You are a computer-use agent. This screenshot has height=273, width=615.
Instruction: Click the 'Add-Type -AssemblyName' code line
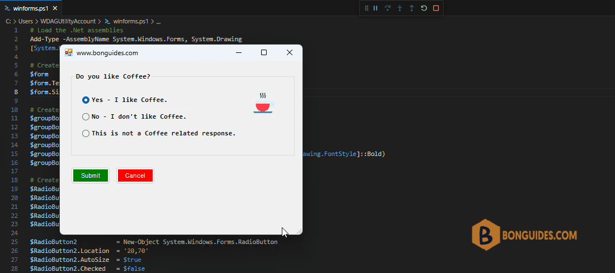tap(136, 39)
